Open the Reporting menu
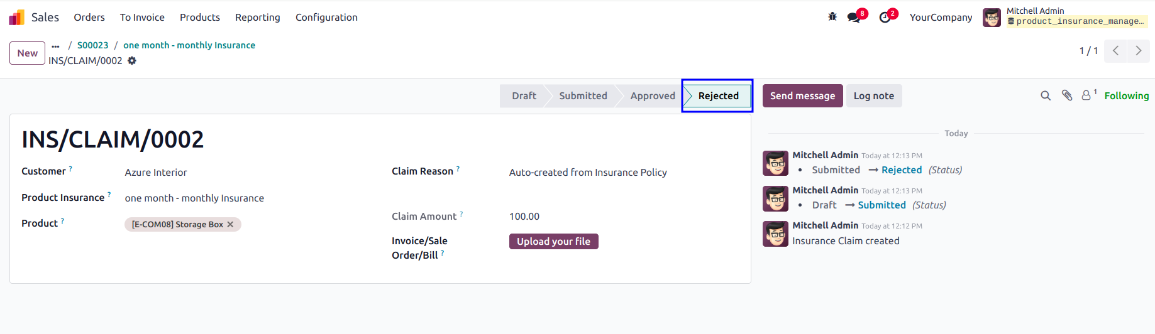This screenshot has width=1155, height=334. [258, 17]
